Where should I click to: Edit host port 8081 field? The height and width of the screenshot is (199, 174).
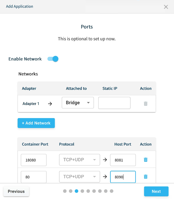[123, 160]
